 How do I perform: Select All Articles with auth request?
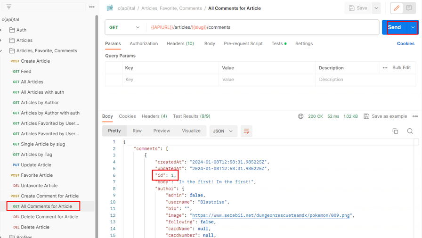(x=42, y=92)
